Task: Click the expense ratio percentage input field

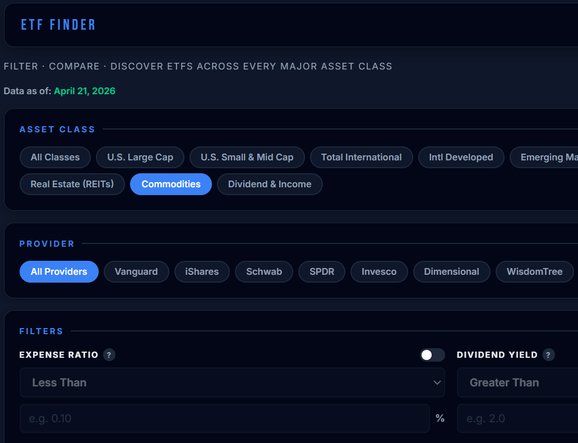Action: point(224,418)
